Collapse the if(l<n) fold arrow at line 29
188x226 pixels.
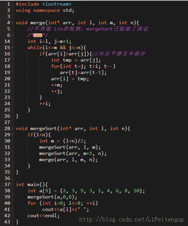pos(12,134)
